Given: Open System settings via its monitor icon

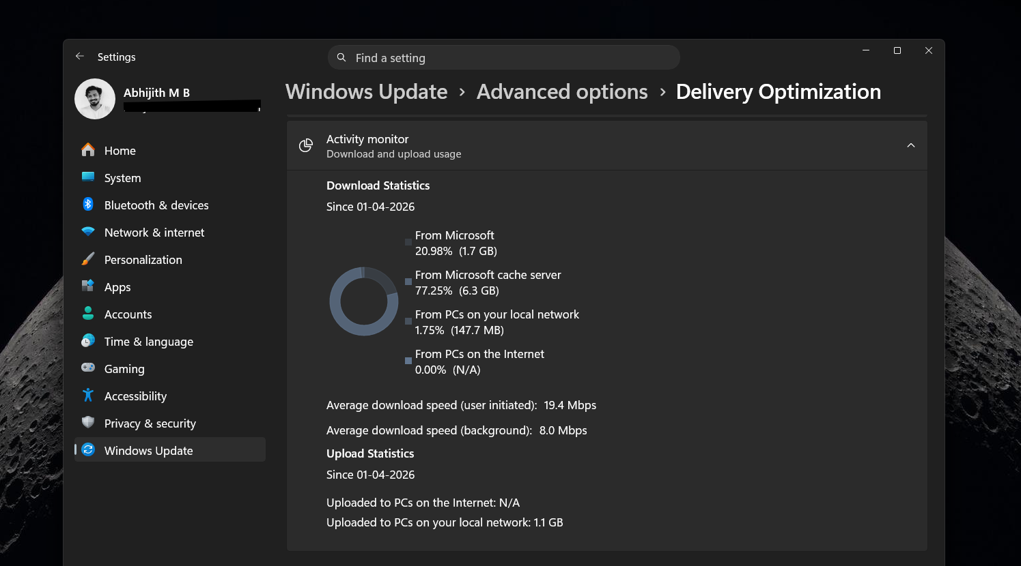Looking at the screenshot, I should coord(88,177).
